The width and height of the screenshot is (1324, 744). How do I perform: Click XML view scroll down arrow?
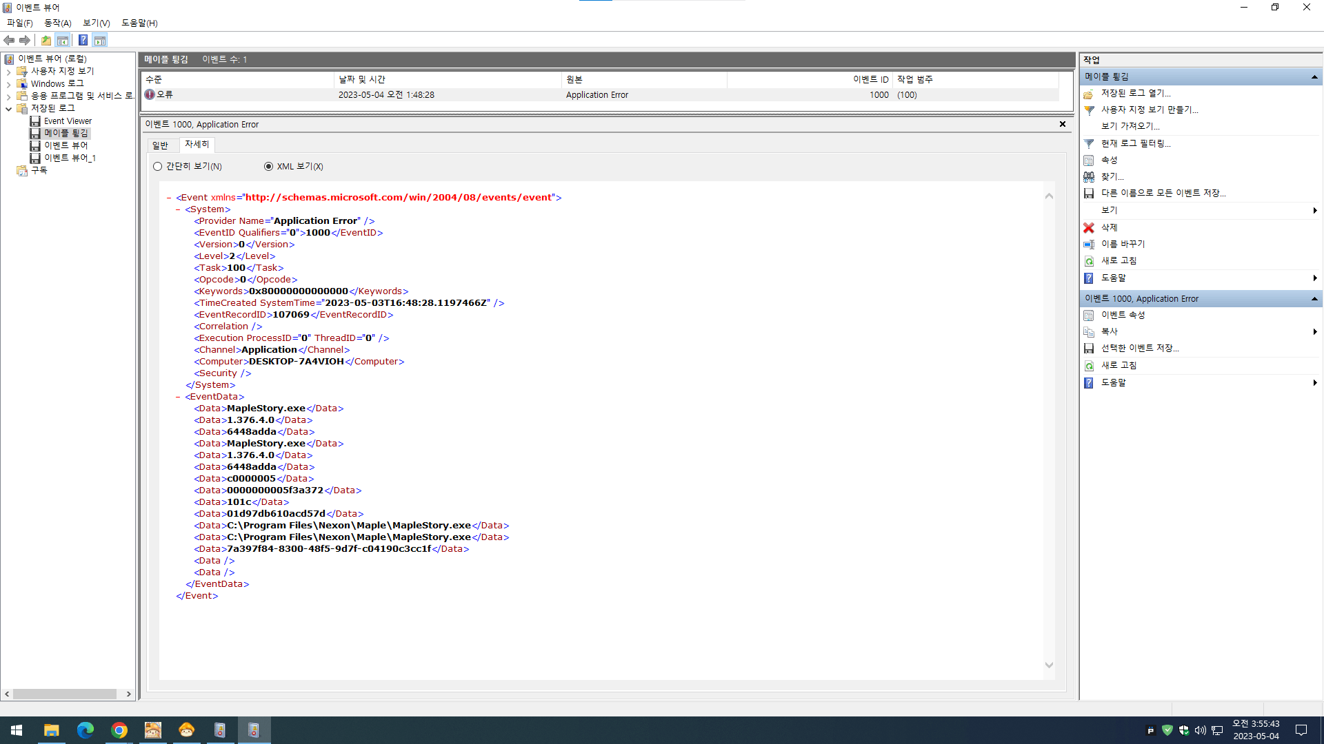coord(1049,665)
